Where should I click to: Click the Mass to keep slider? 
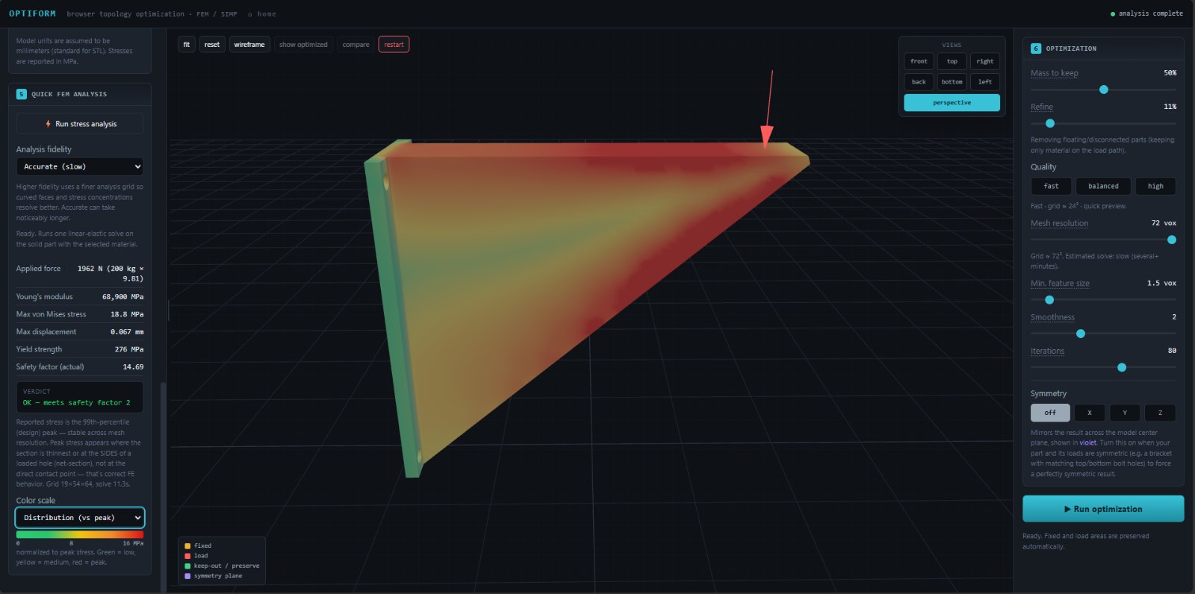pyautogui.click(x=1103, y=90)
